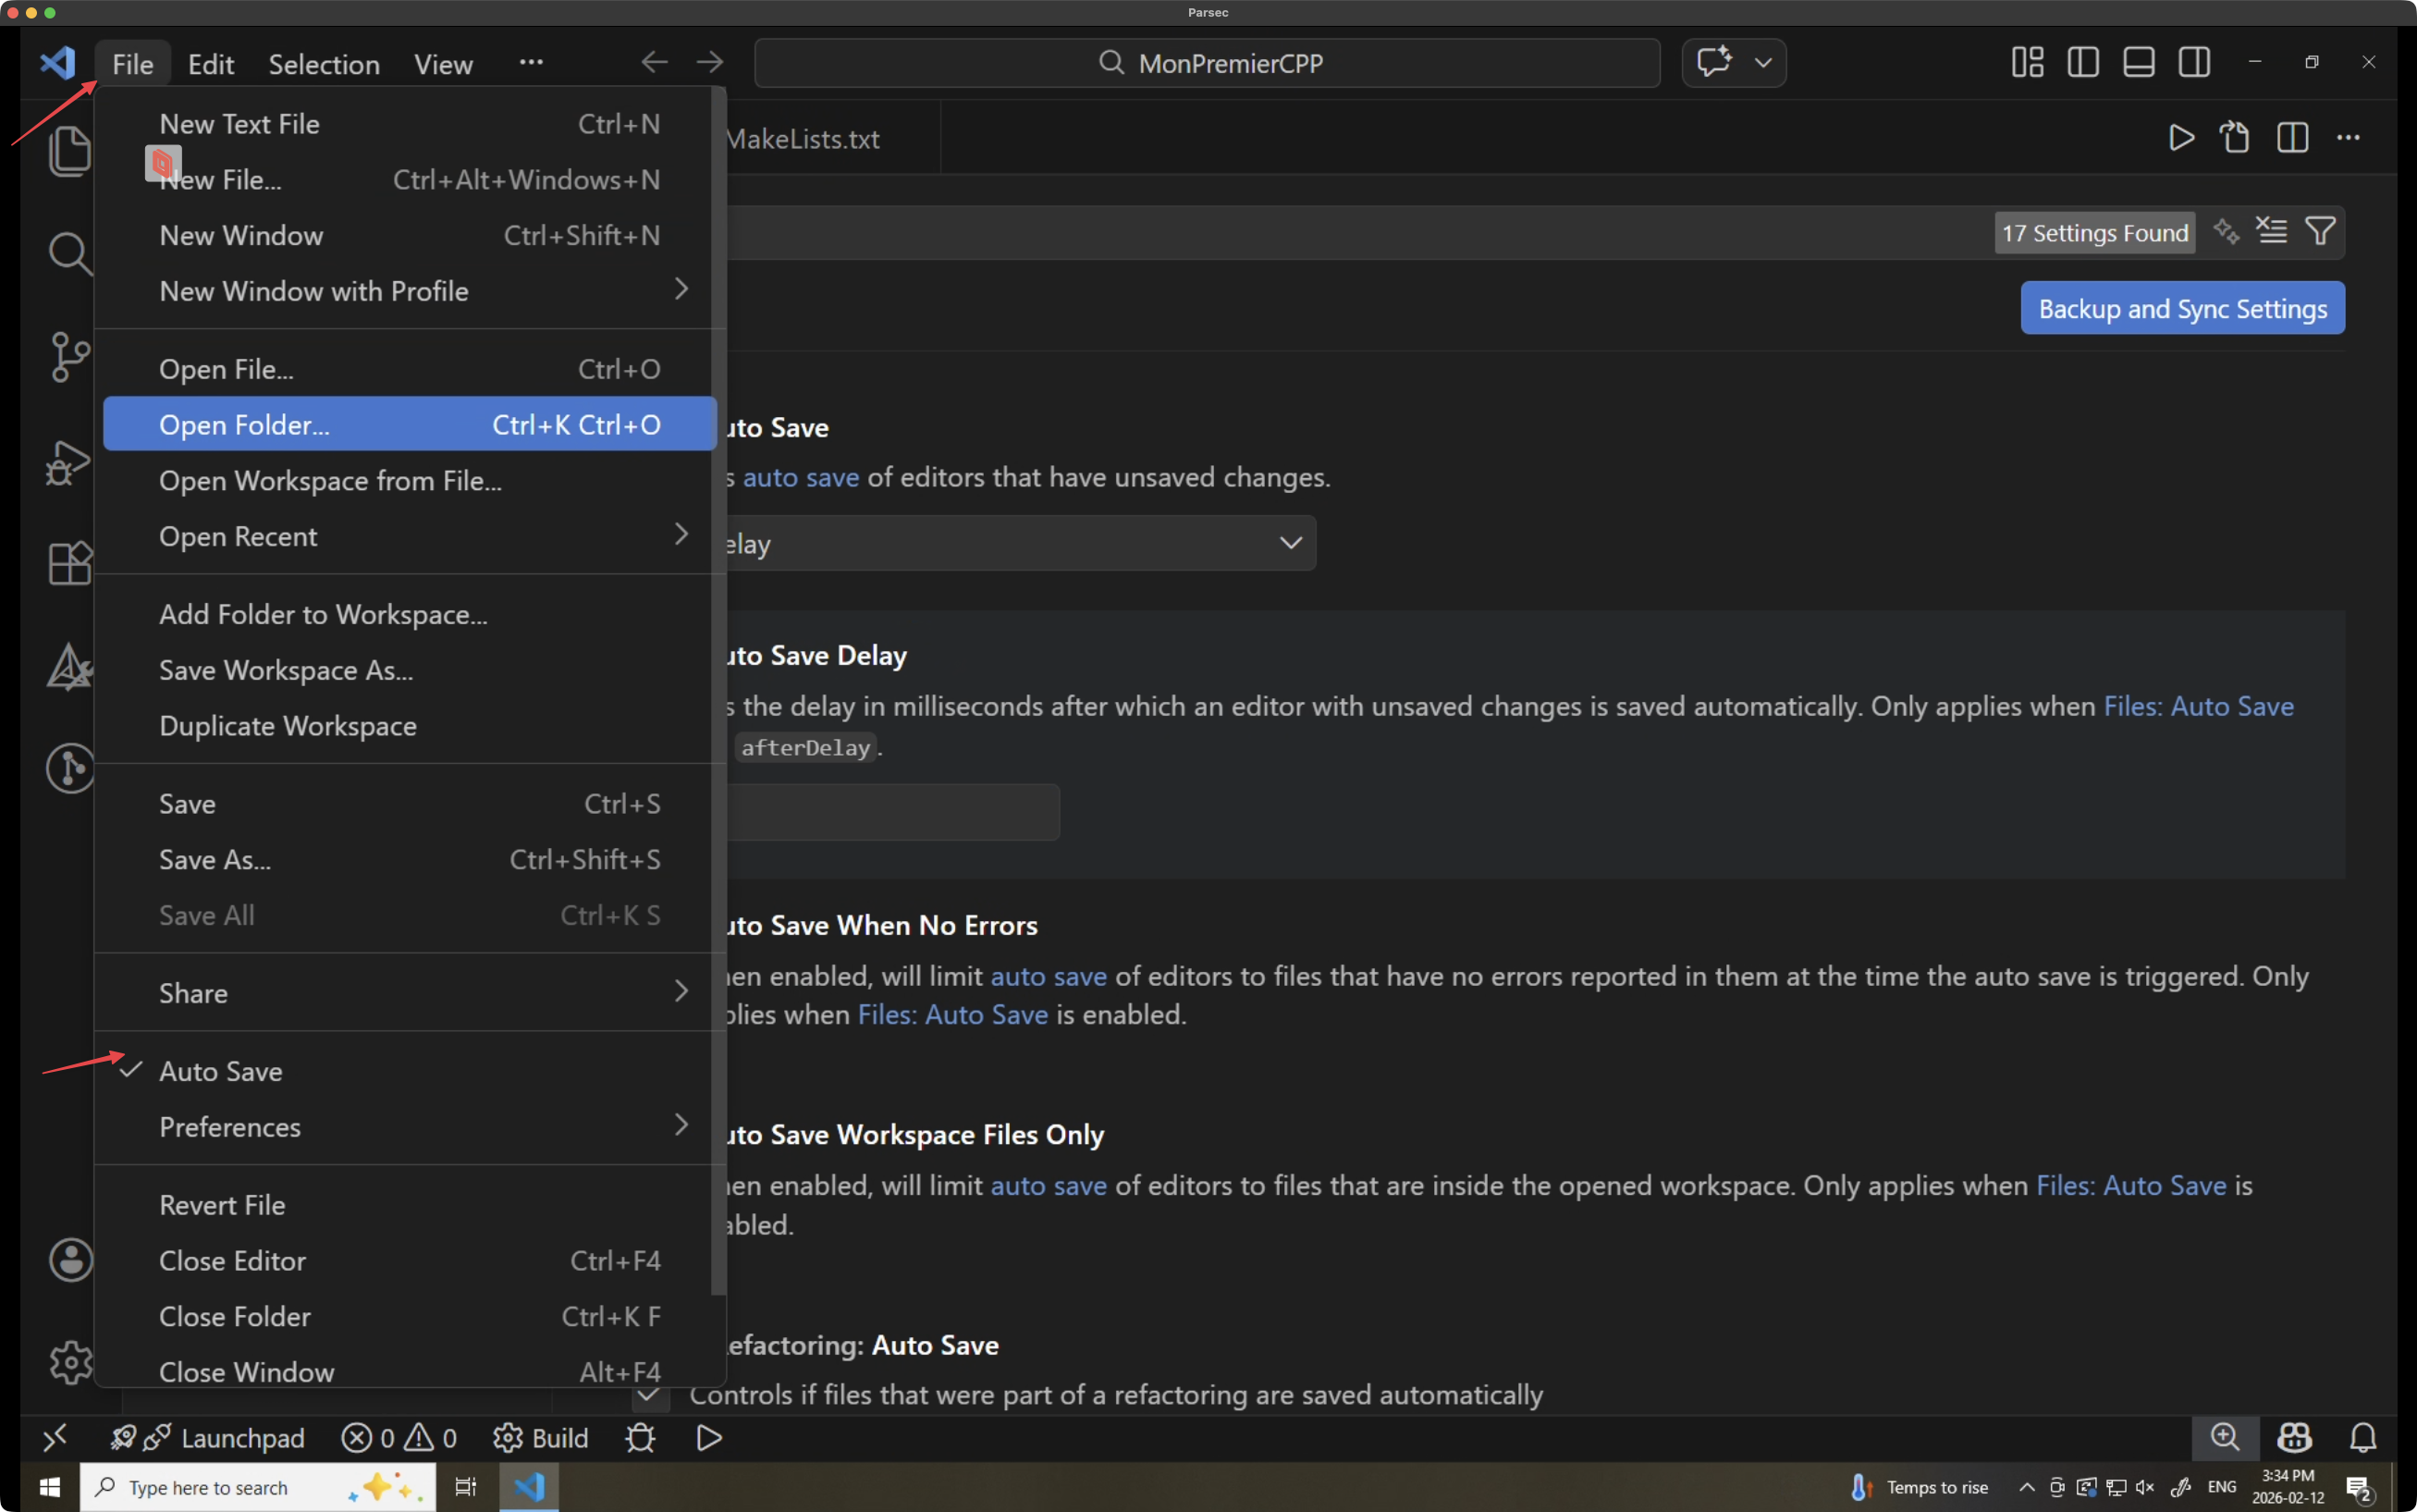The width and height of the screenshot is (2417, 1512).
Task: Toggle the Refactoring: Auto Save checkbox
Action: point(648,1395)
